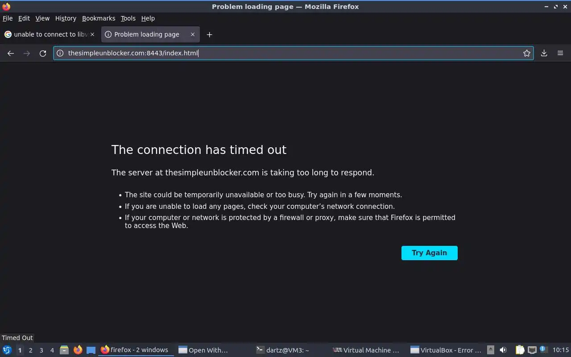
Task: Switch to workspace 4
Action: pyautogui.click(x=52, y=350)
